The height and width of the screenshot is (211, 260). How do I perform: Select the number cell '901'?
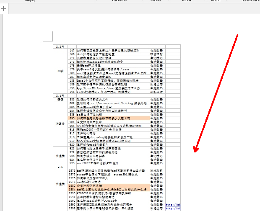pyautogui.click(x=72, y=122)
